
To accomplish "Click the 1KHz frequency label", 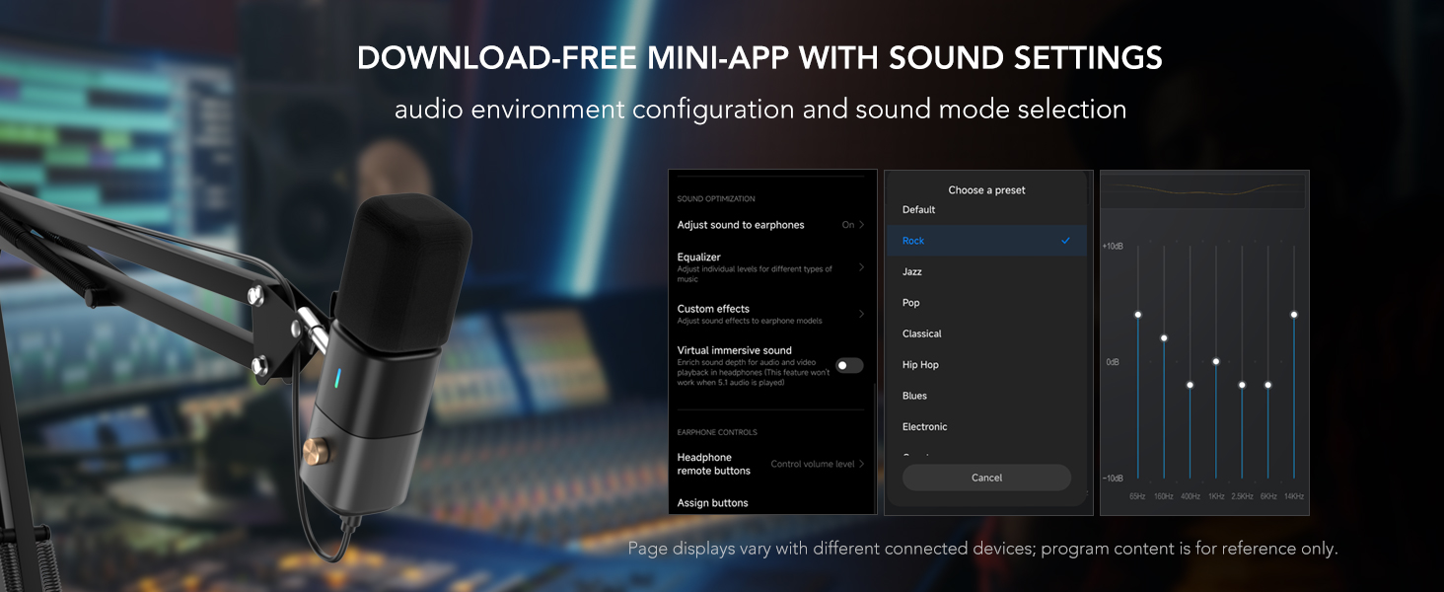I will pos(1215,496).
